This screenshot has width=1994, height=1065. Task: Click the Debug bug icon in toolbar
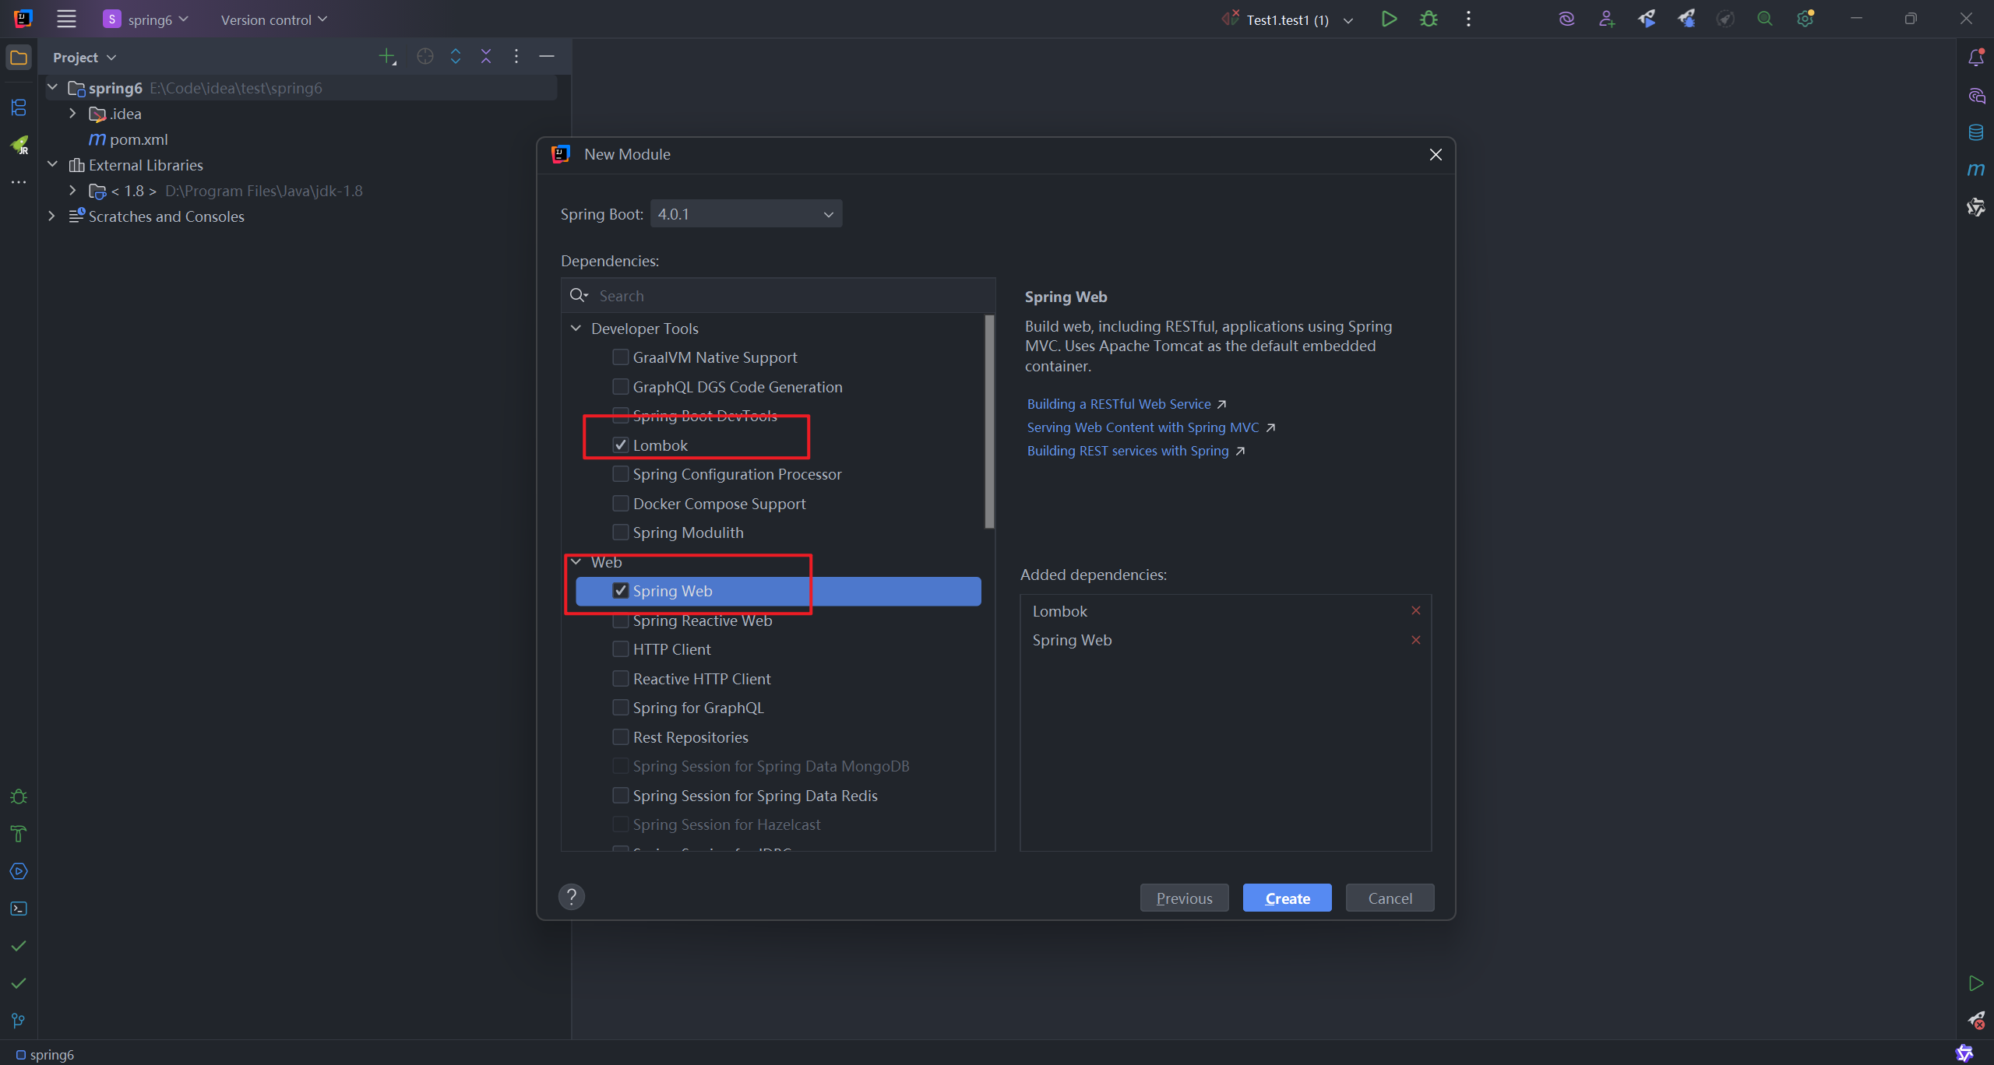coord(1429,19)
